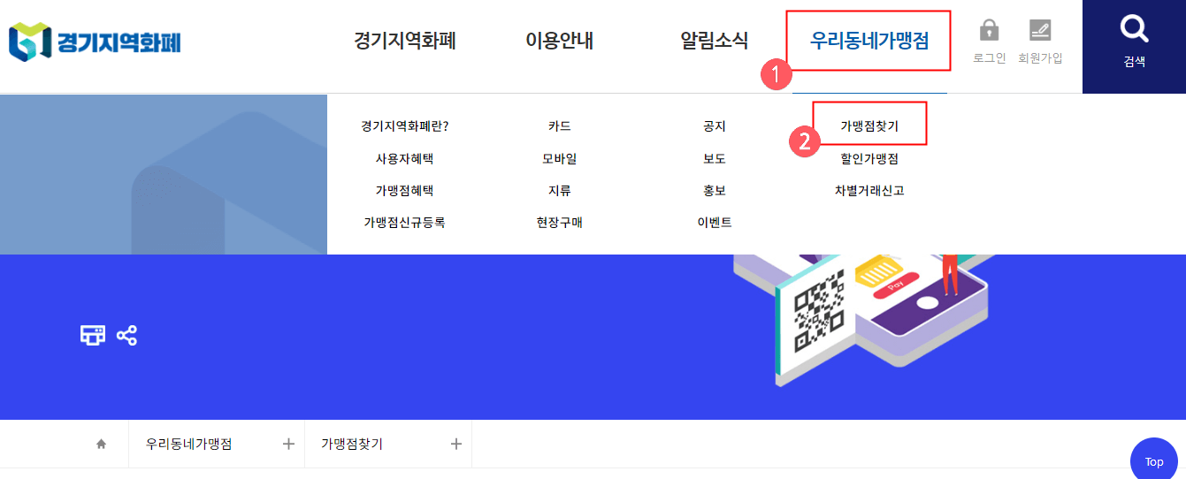The image size is (1186, 479).
Task: Open the 검색 magnifier search icon
Action: [1134, 30]
